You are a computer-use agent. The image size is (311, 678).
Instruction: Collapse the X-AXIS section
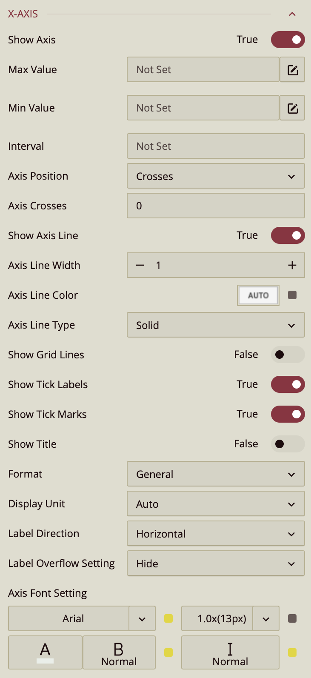click(x=292, y=14)
